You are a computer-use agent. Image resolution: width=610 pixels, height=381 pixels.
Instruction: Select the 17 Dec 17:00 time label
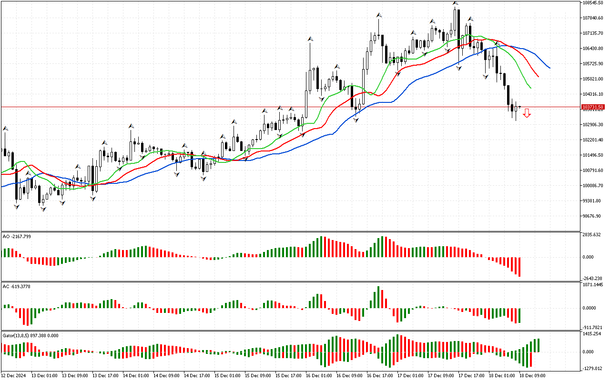472,376
